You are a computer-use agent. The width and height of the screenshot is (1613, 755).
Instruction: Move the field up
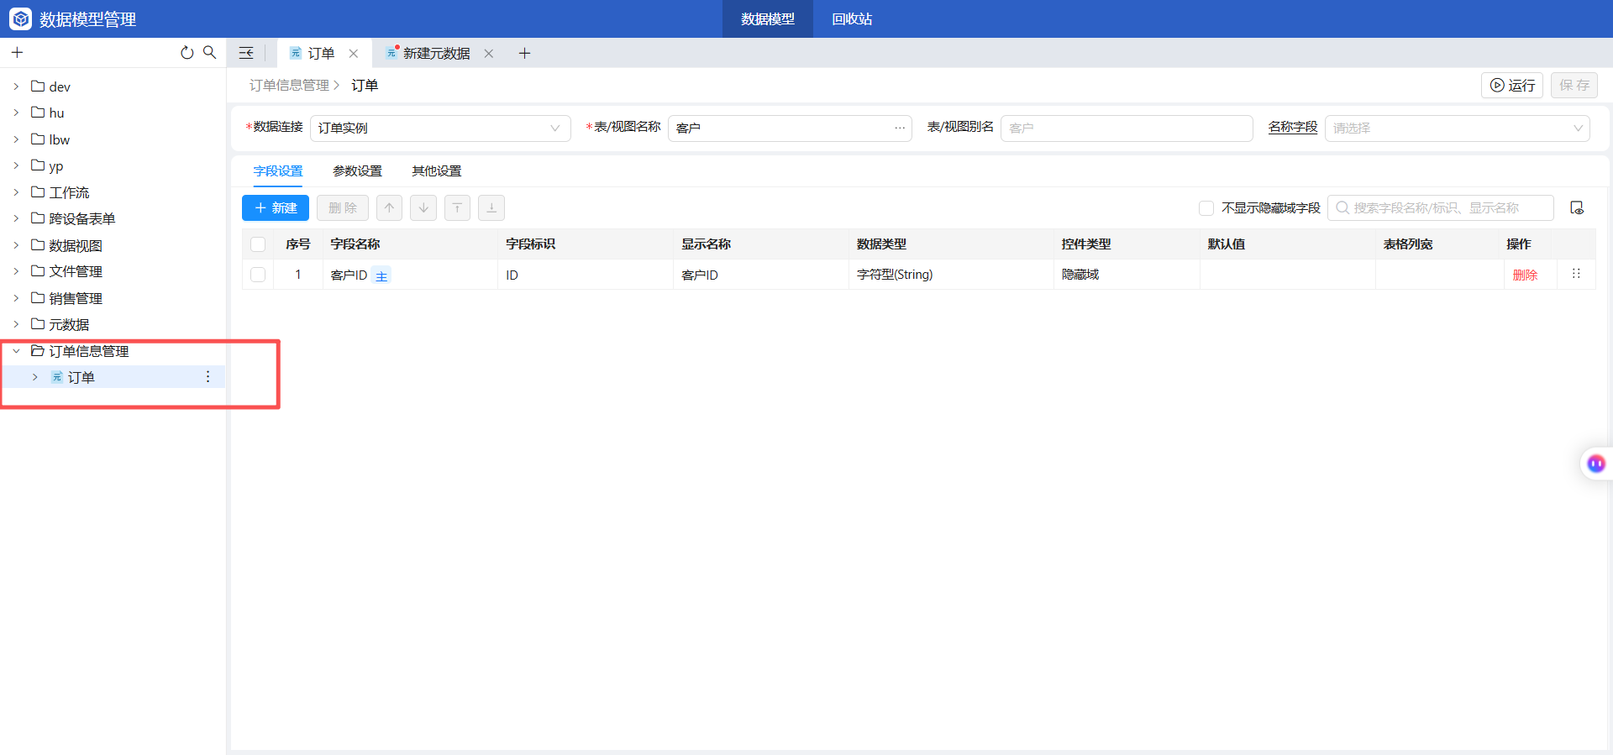(x=389, y=208)
